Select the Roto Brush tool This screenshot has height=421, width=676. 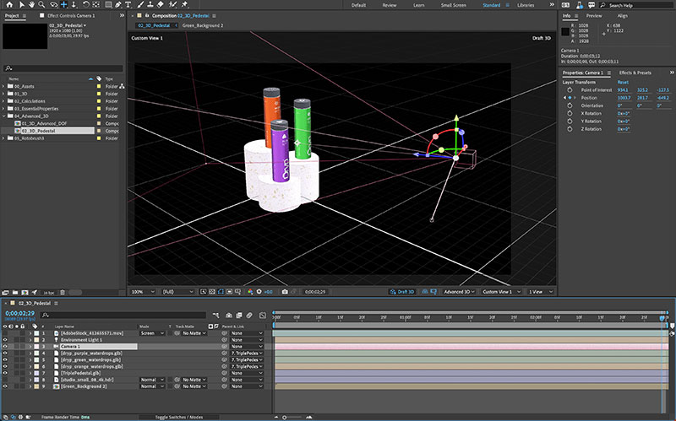[x=172, y=5]
